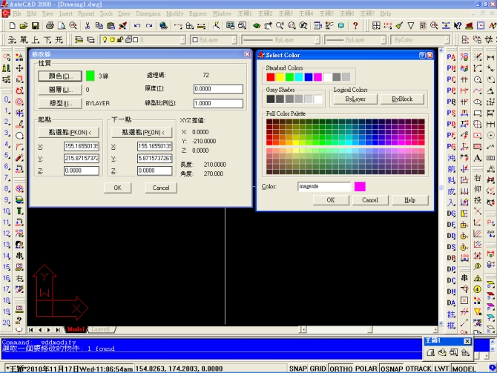The image size is (497, 373).
Task: Click Cancel in the Select Color dialog
Action: tap(370, 200)
